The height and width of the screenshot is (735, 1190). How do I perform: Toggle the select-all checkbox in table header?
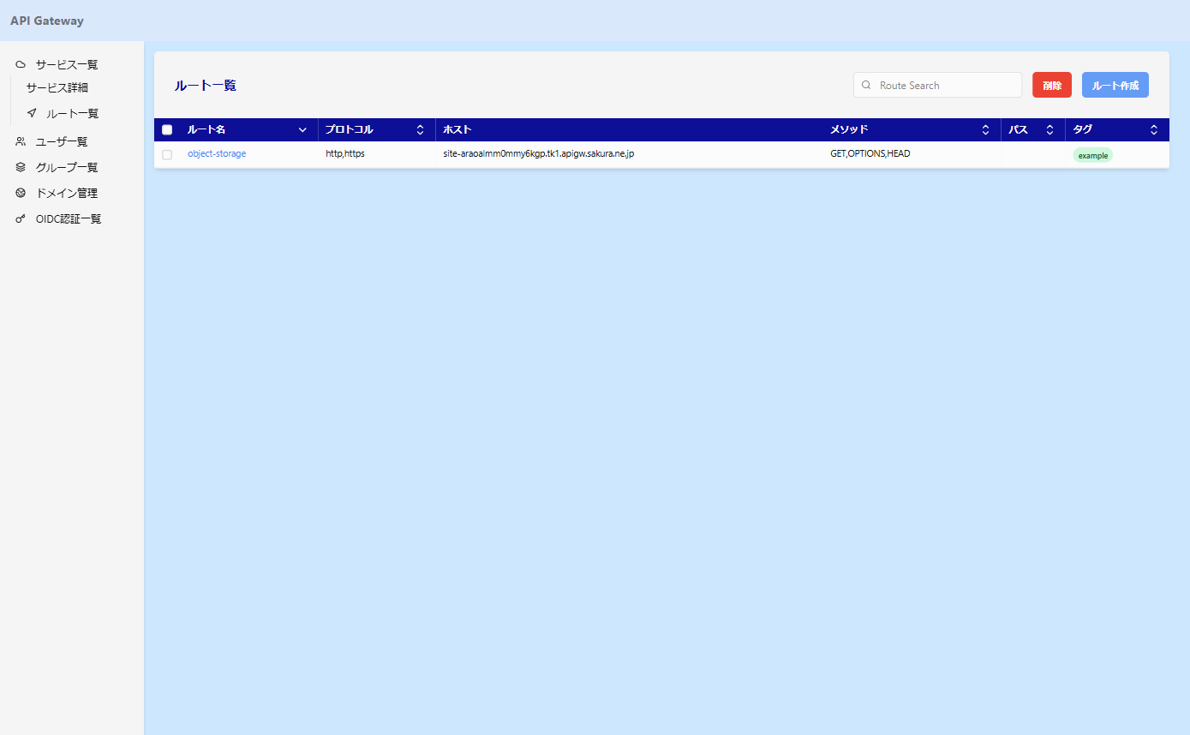click(167, 130)
